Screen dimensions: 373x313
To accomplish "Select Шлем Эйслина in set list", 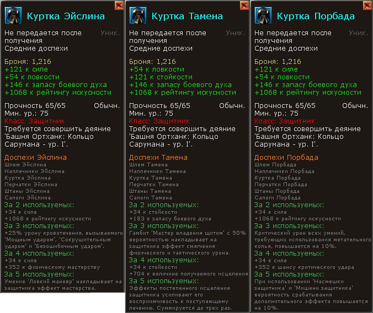I will tap(25, 164).
